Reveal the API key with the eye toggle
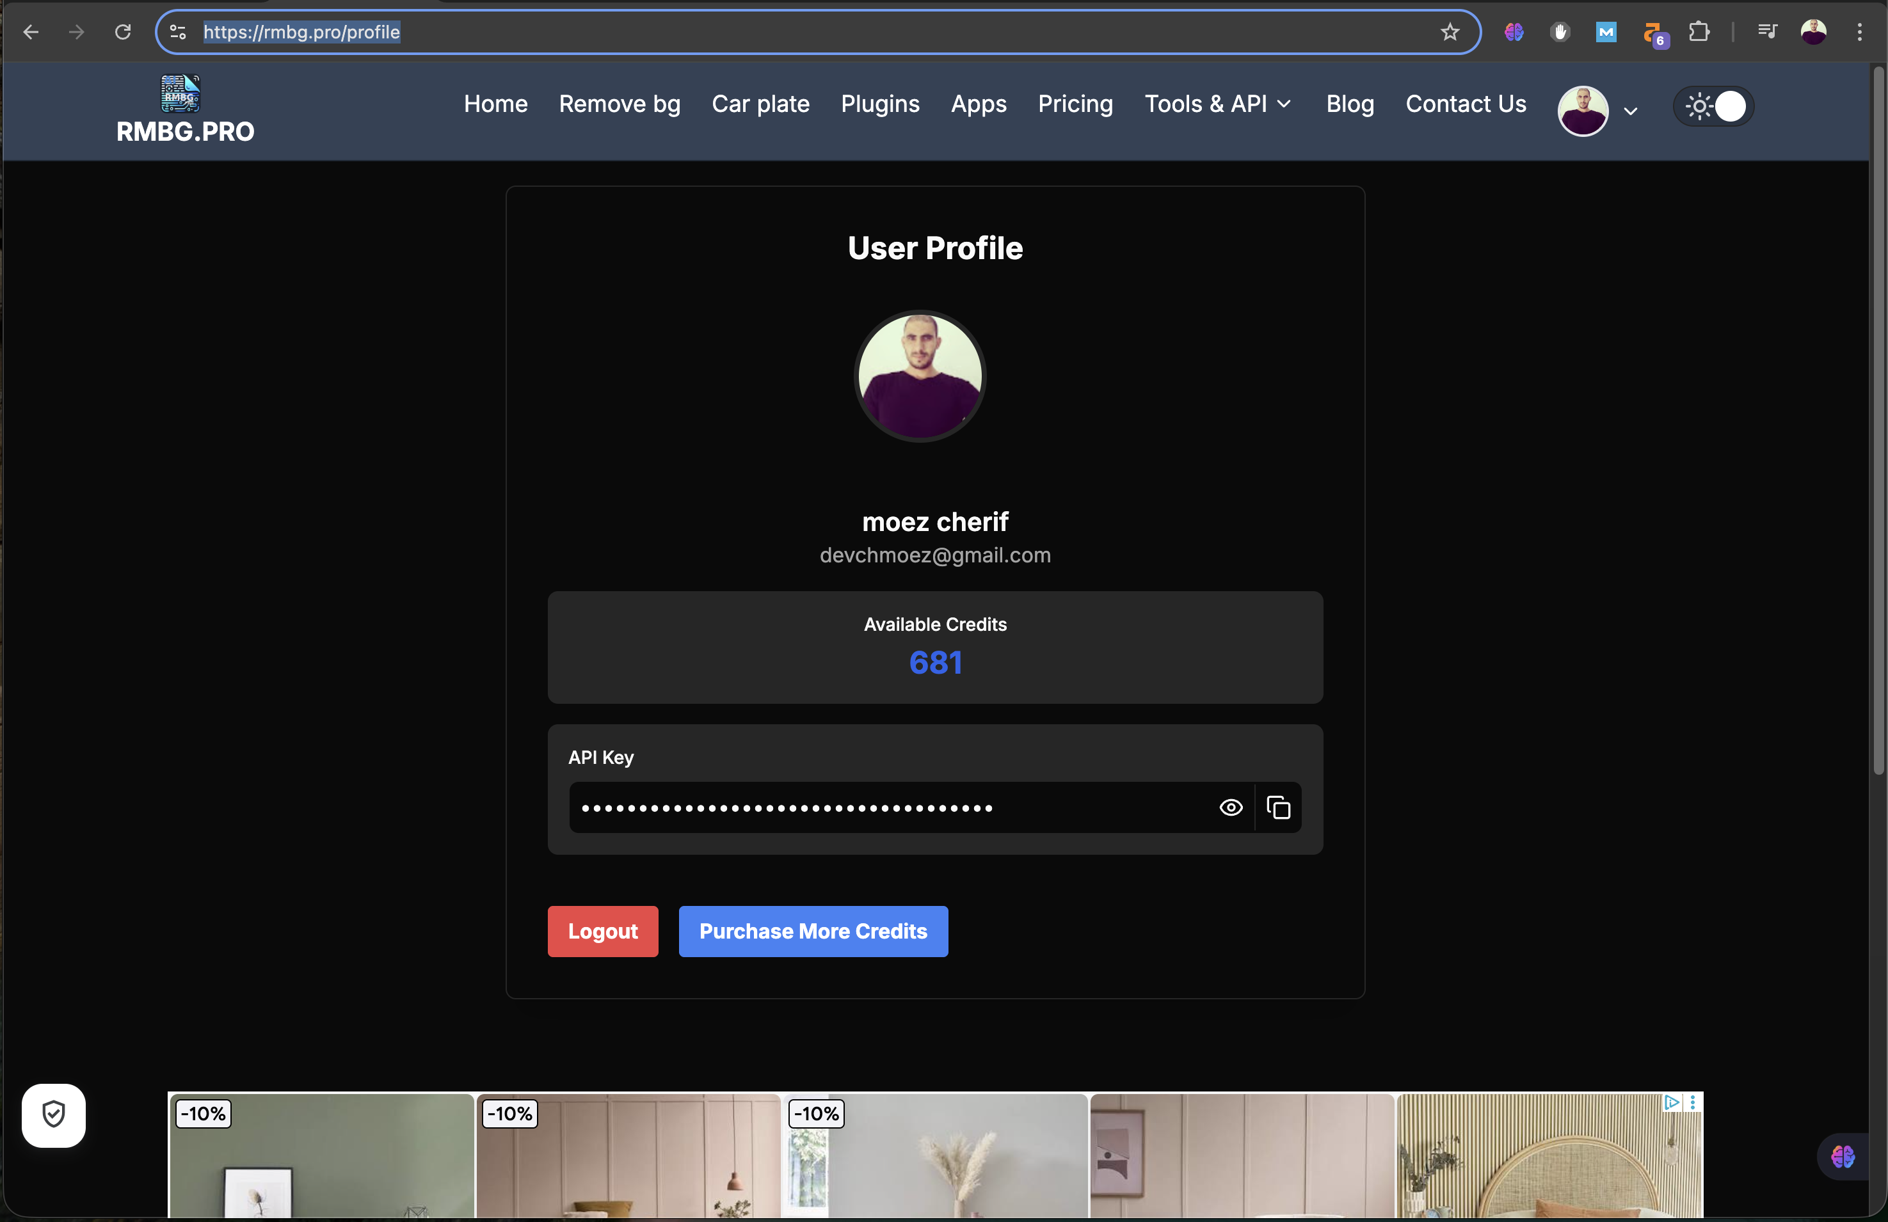The height and width of the screenshot is (1222, 1888). click(x=1230, y=807)
